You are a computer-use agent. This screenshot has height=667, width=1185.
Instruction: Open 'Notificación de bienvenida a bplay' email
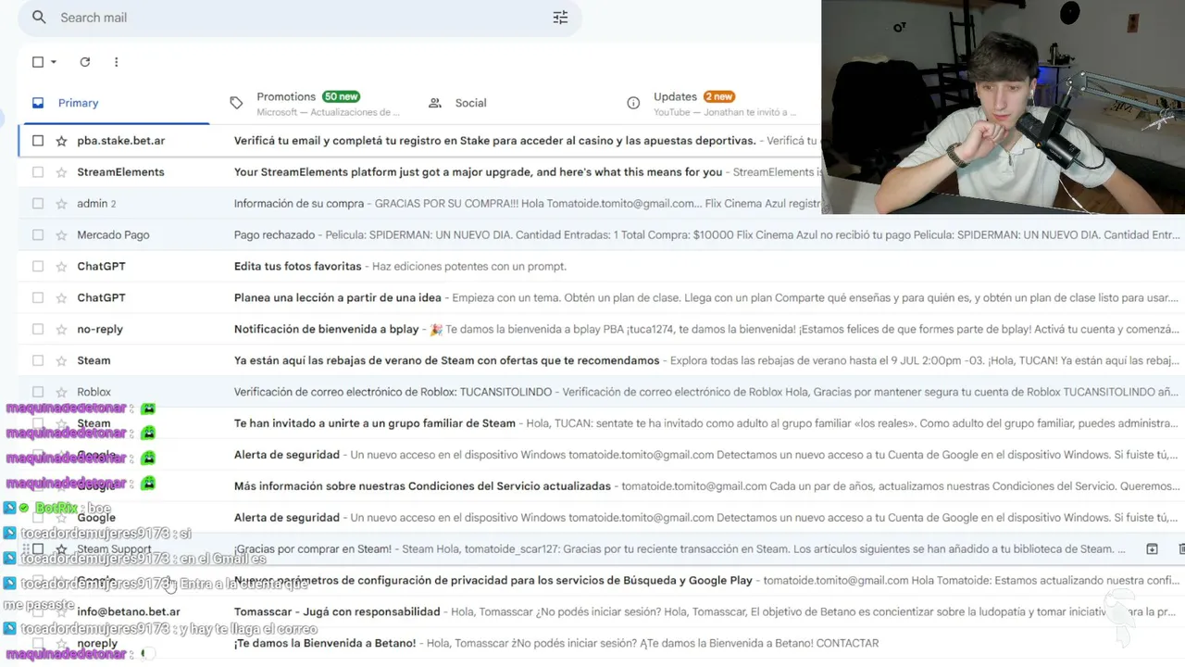[x=326, y=330]
